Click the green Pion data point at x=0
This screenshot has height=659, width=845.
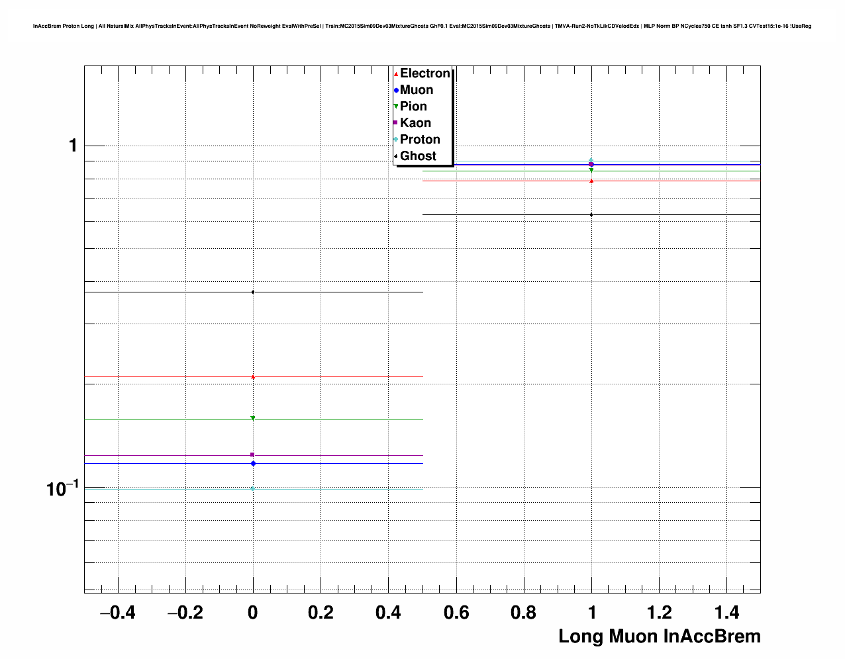click(253, 419)
